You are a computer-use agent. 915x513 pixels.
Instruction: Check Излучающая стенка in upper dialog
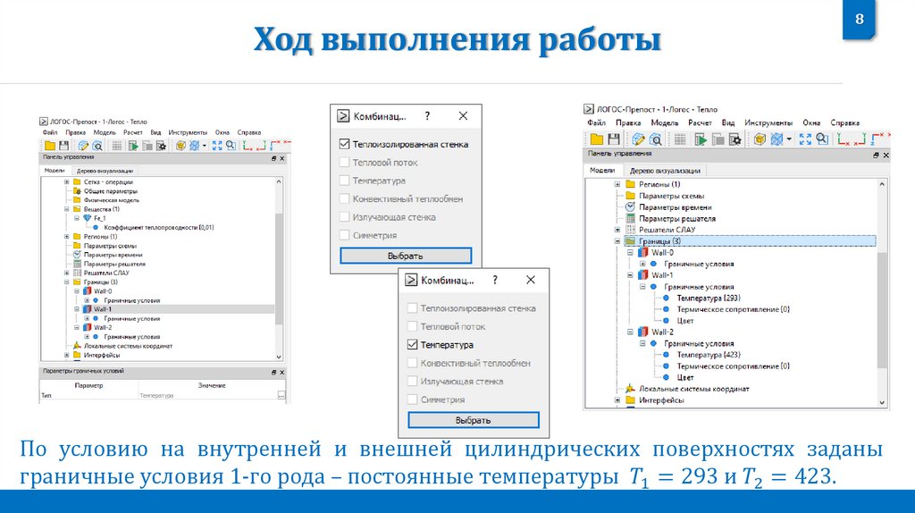(344, 216)
